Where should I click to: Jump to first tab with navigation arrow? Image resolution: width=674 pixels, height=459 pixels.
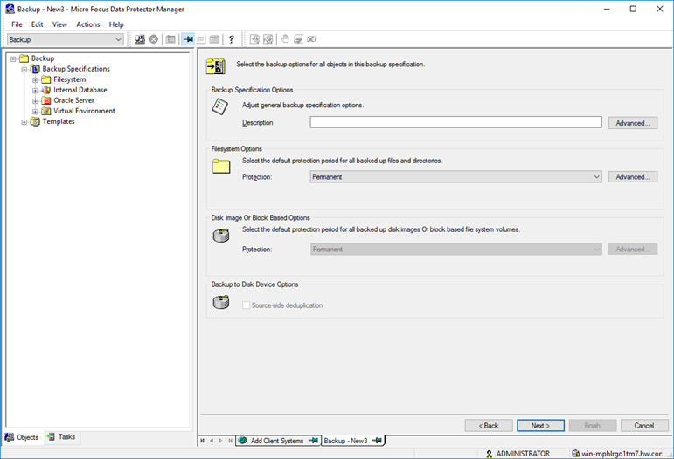pos(203,441)
